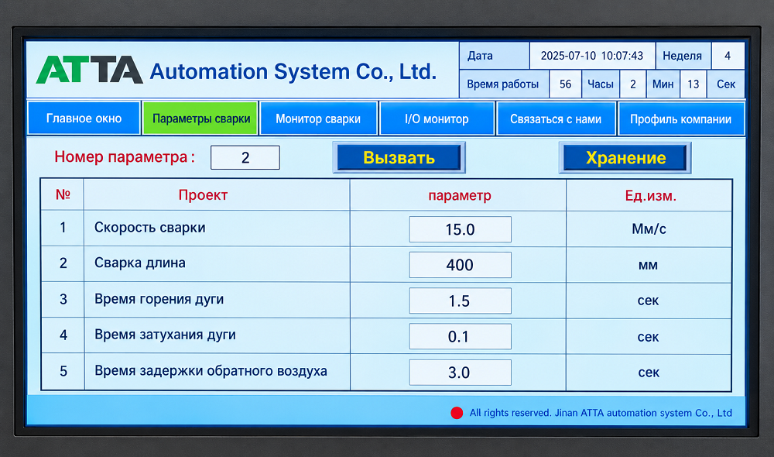This screenshot has width=774, height=457.
Task: Edit the Сварка длина value 400
Action: point(460,265)
